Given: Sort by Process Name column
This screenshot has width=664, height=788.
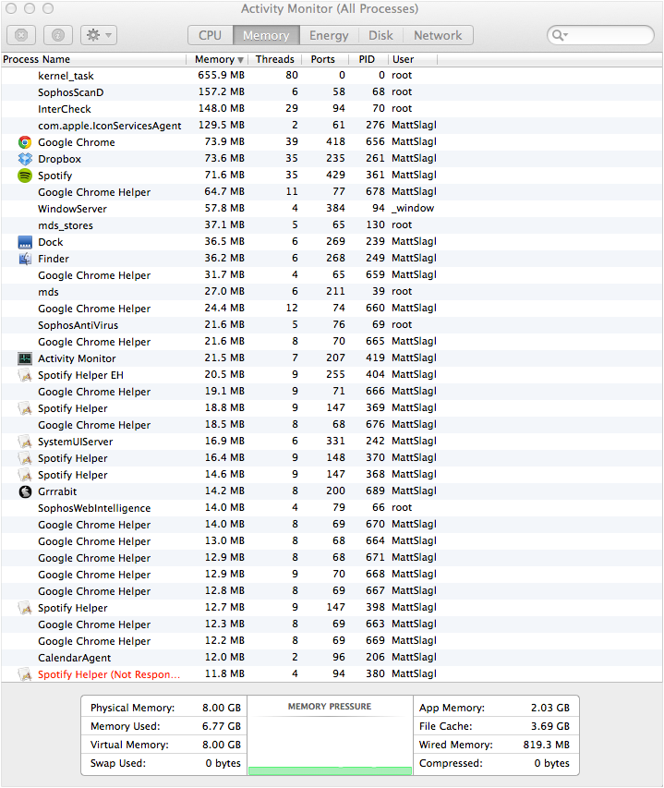Looking at the screenshot, I should 93,59.
